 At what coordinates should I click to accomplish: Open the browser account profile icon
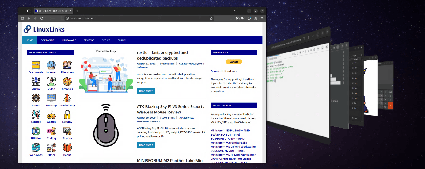tap(249, 18)
